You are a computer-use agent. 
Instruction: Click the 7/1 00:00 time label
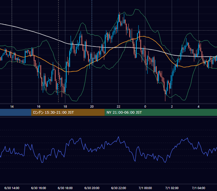(x=145, y=188)
